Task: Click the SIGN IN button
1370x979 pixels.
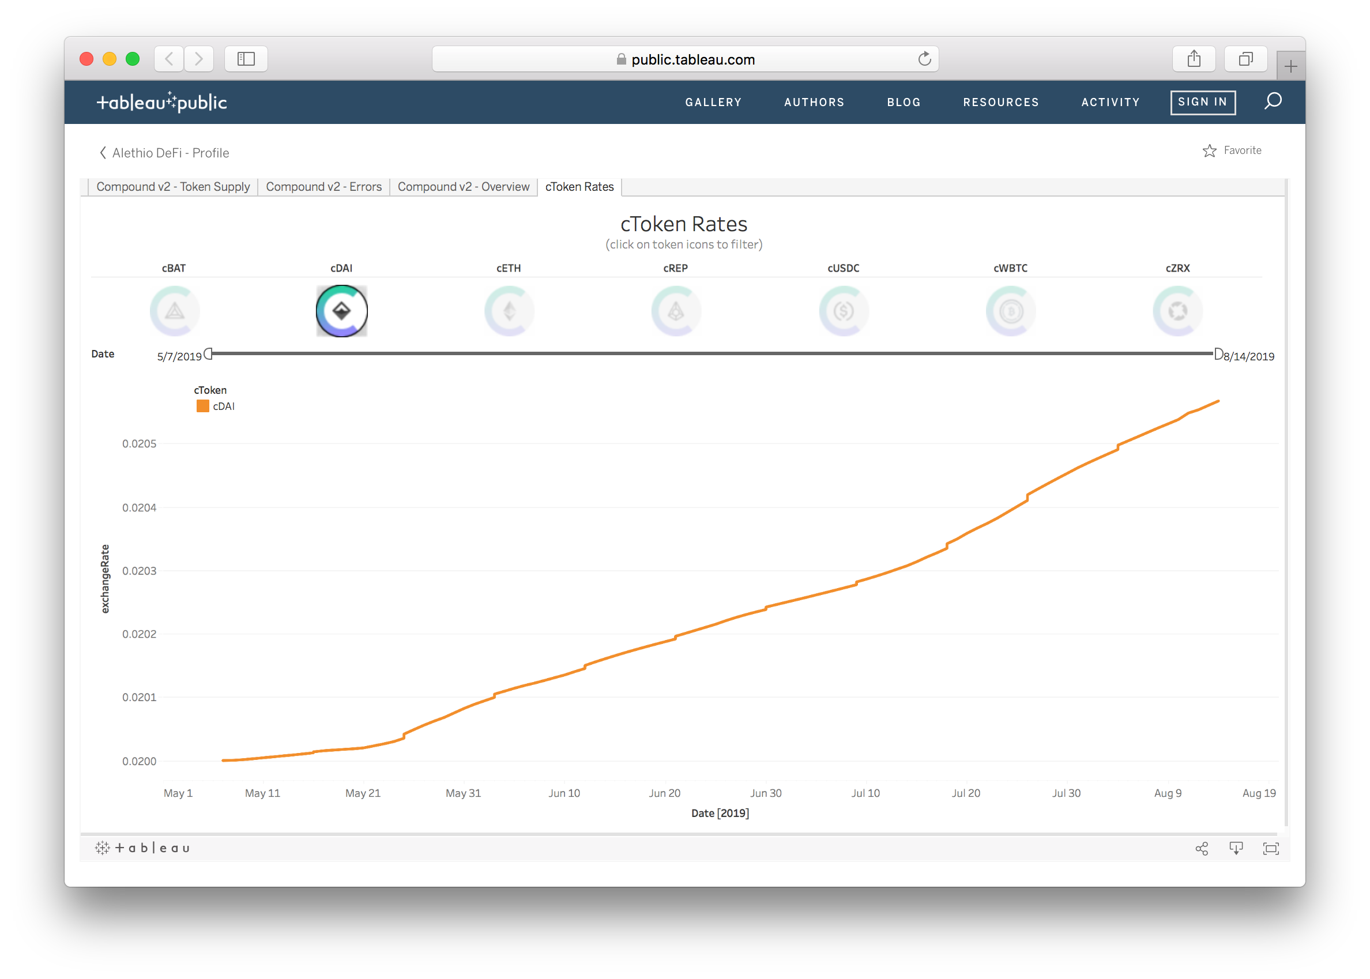Action: tap(1202, 102)
